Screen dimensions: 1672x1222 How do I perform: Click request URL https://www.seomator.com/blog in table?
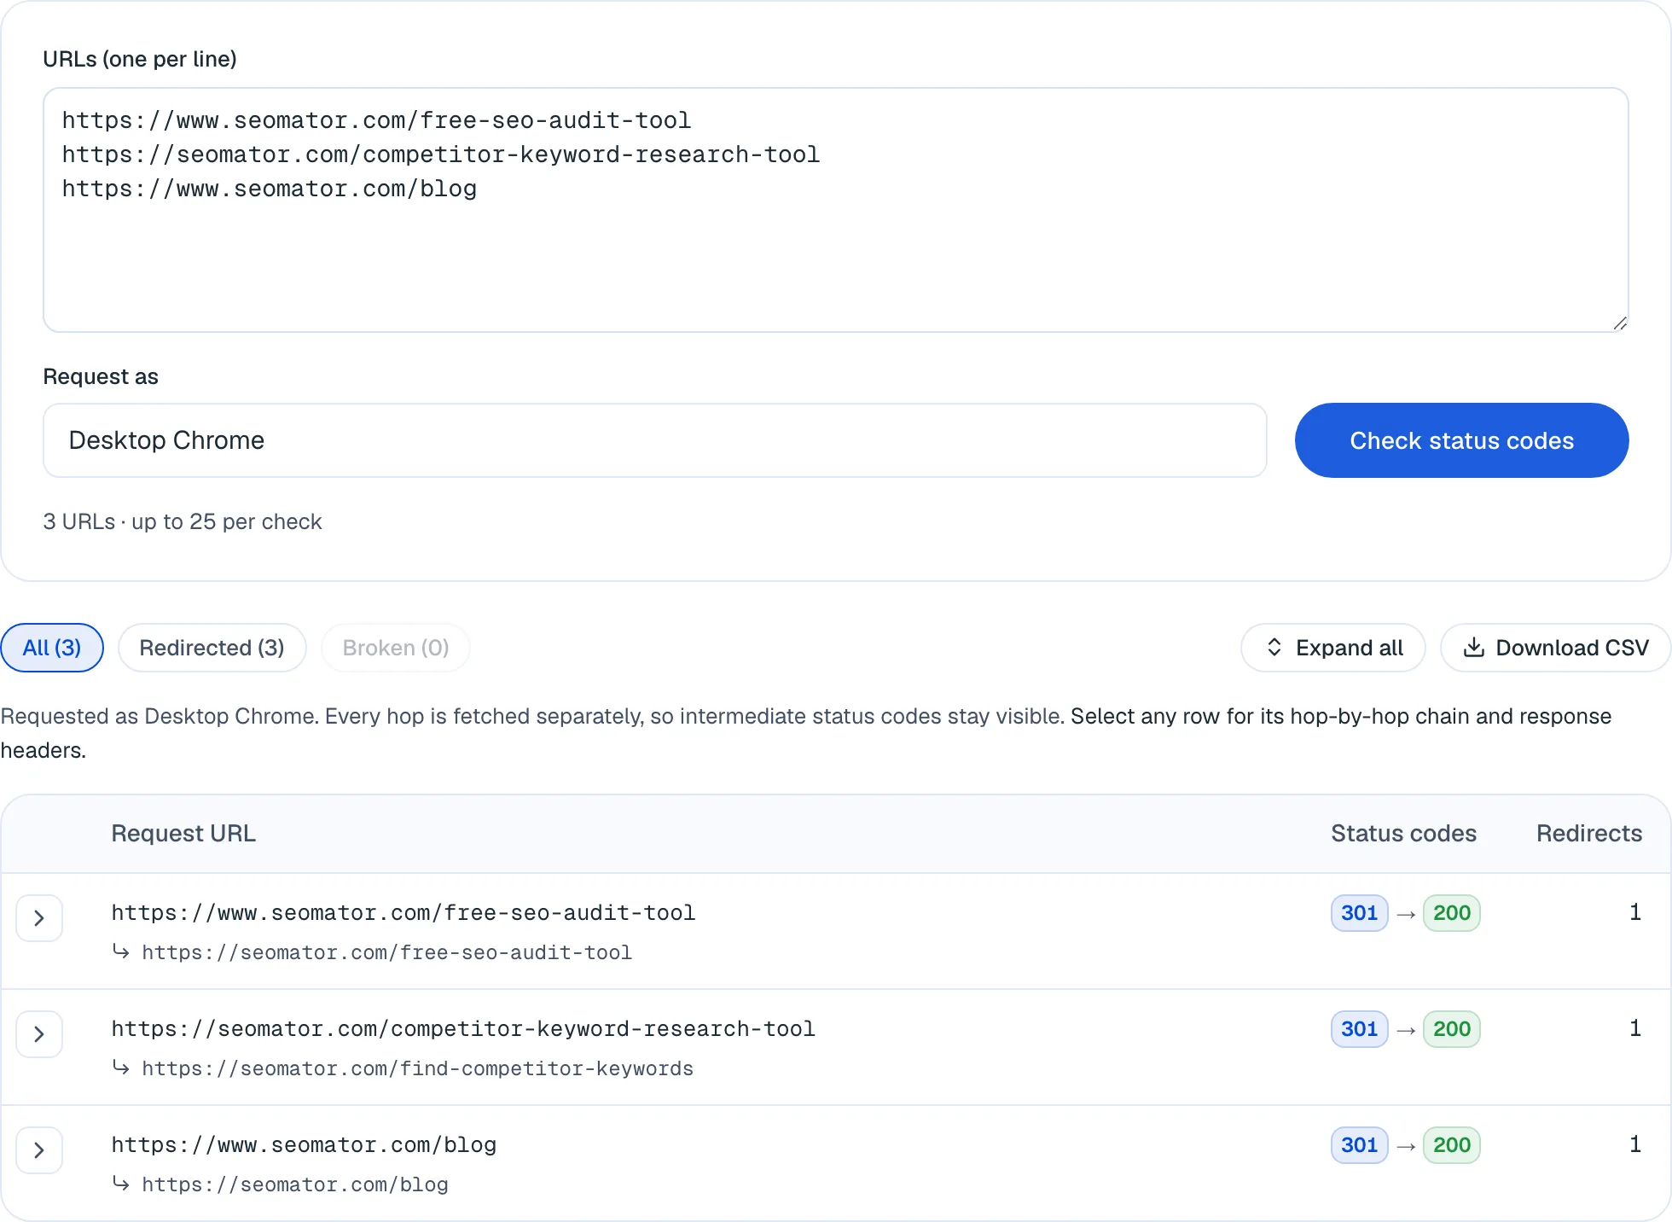[x=304, y=1145]
